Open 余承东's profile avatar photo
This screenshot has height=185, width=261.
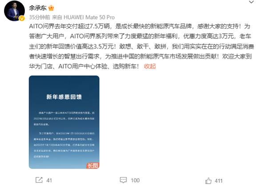(14, 11)
